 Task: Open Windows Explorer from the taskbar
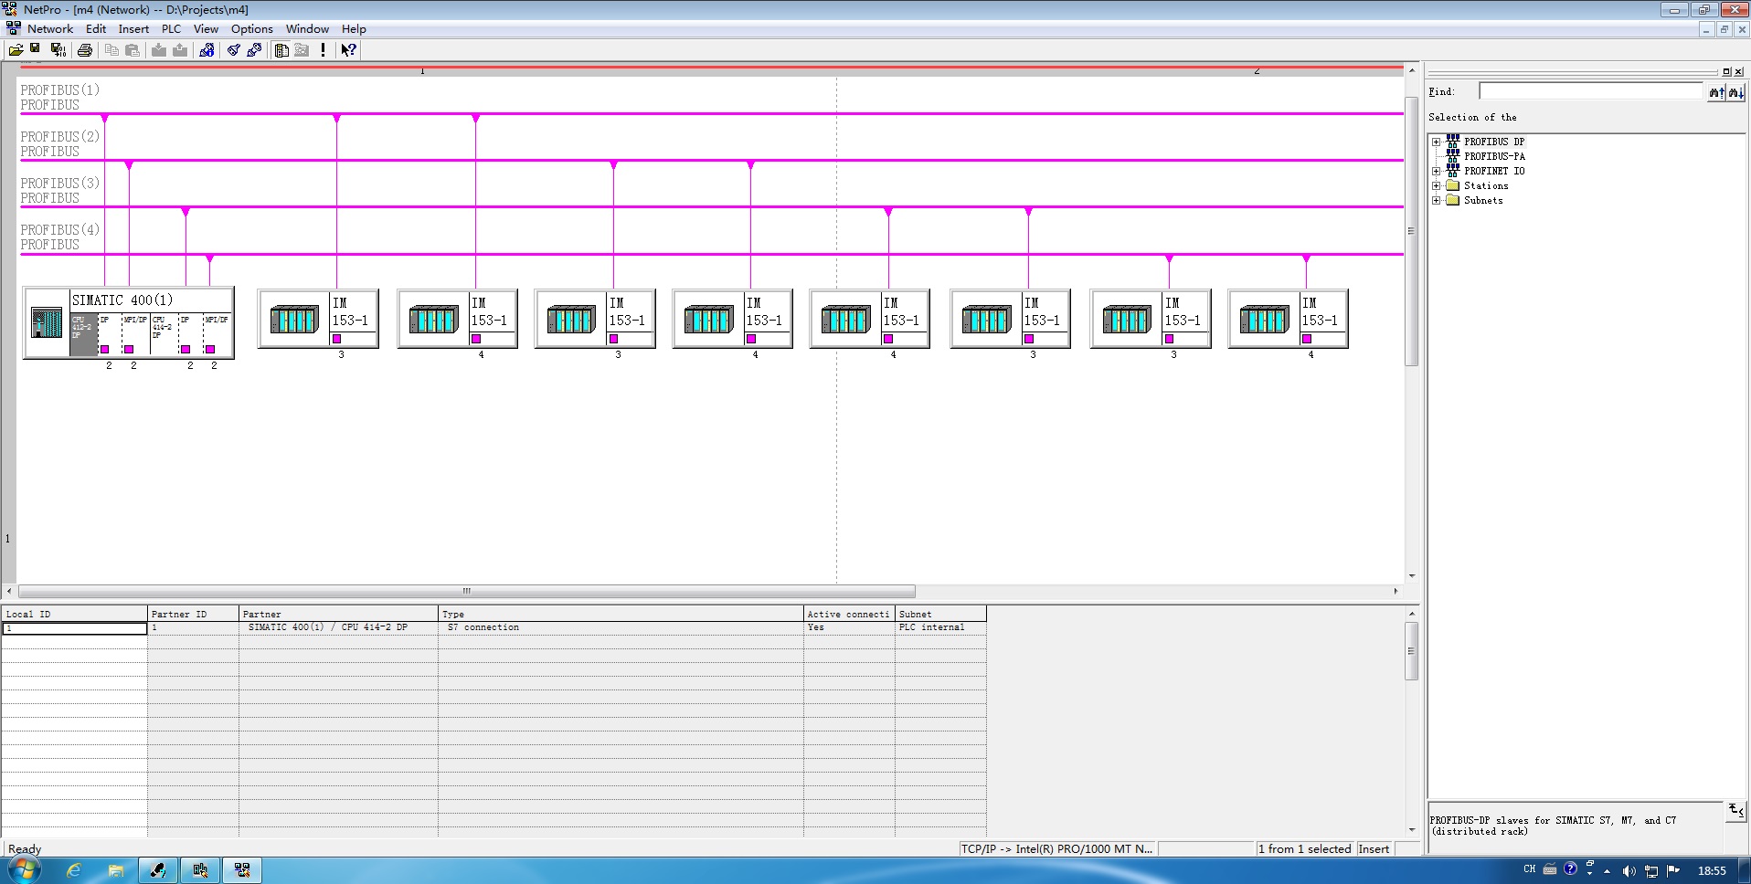pyautogui.click(x=116, y=870)
